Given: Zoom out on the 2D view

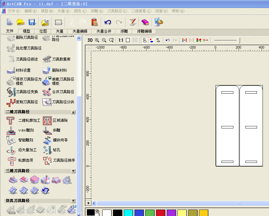Looking at the screenshot, I should click(x=104, y=40).
